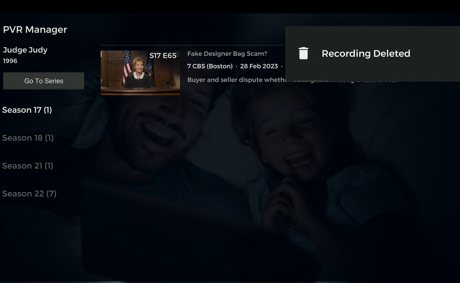Select the Judge Judy series title
The width and height of the screenshot is (460, 283).
pos(25,49)
